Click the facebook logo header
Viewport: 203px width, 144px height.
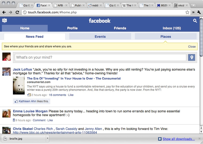coord(99,21)
